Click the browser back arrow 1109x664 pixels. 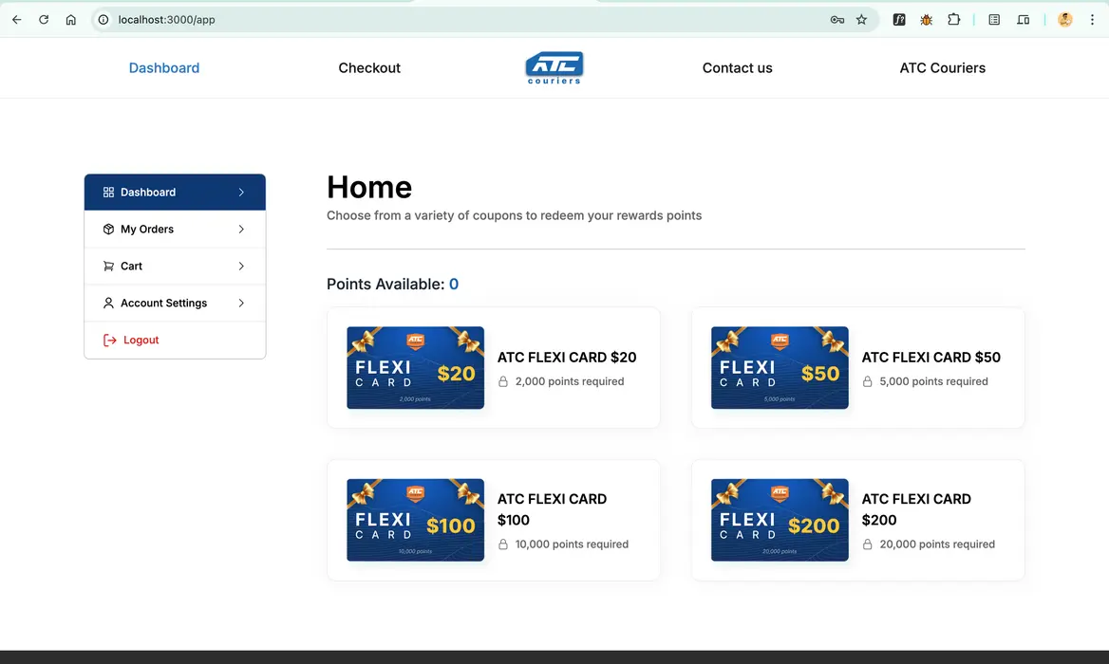17,20
